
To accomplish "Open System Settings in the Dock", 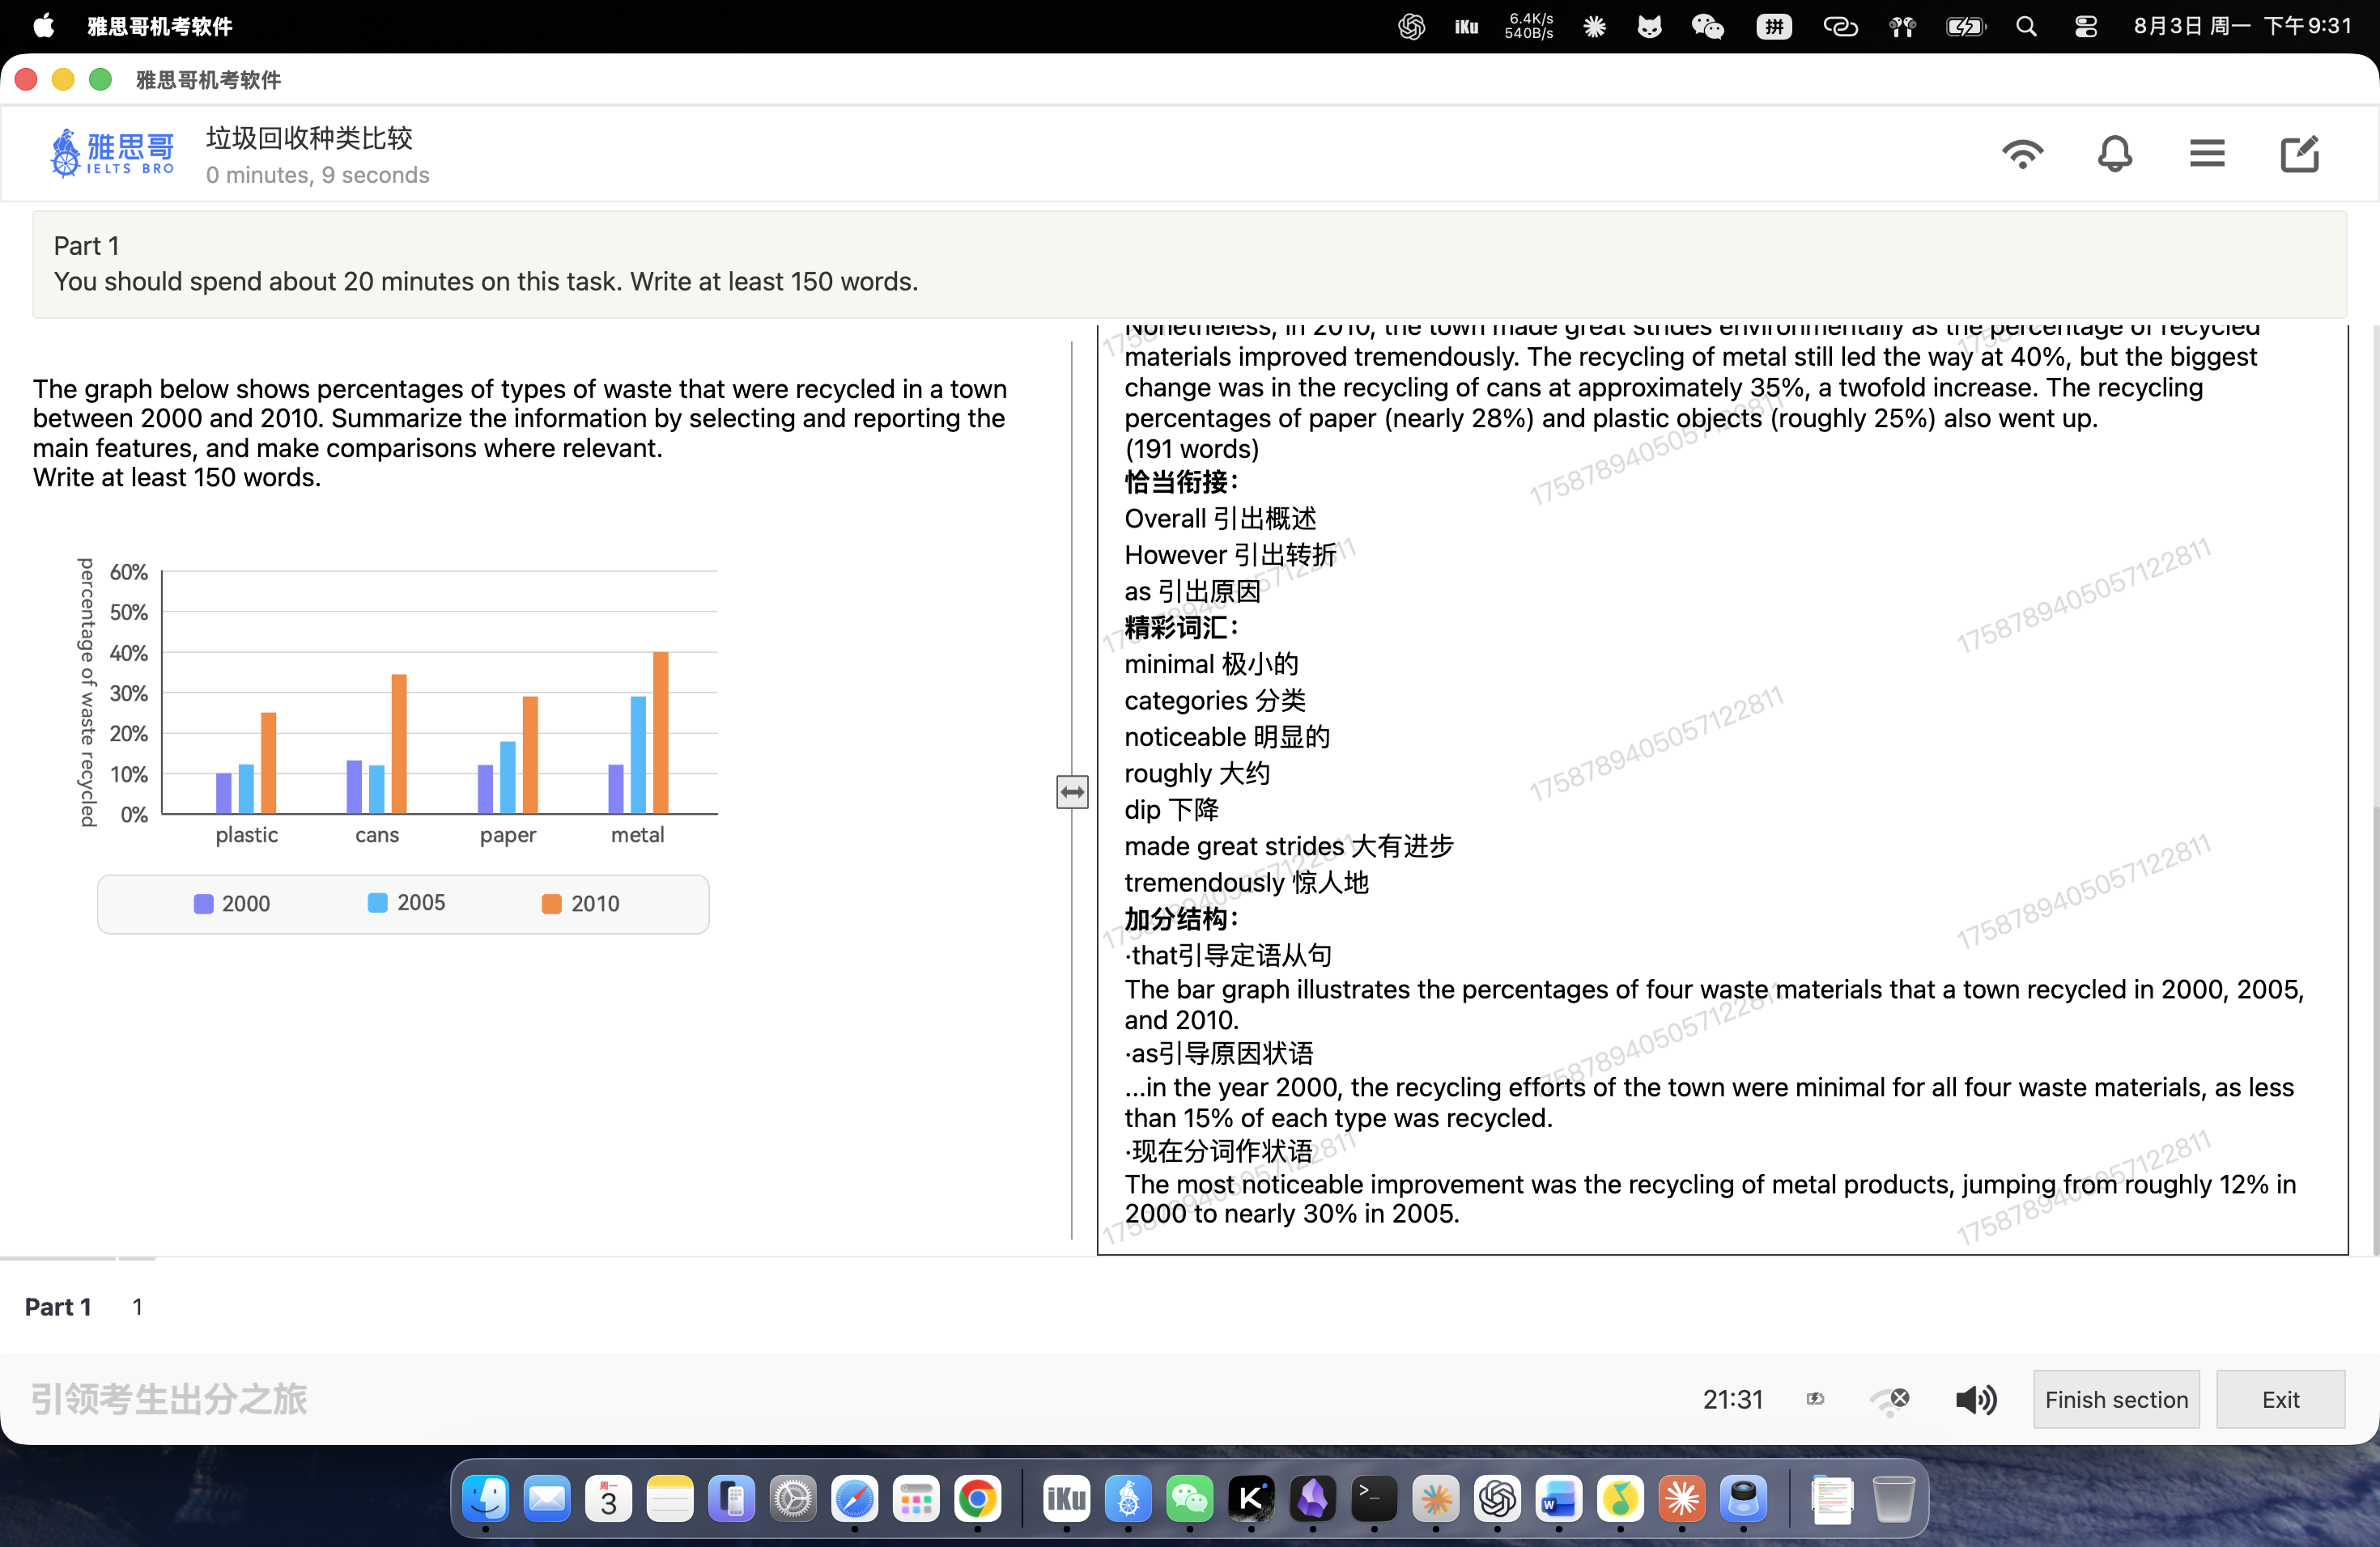I will (x=793, y=1498).
